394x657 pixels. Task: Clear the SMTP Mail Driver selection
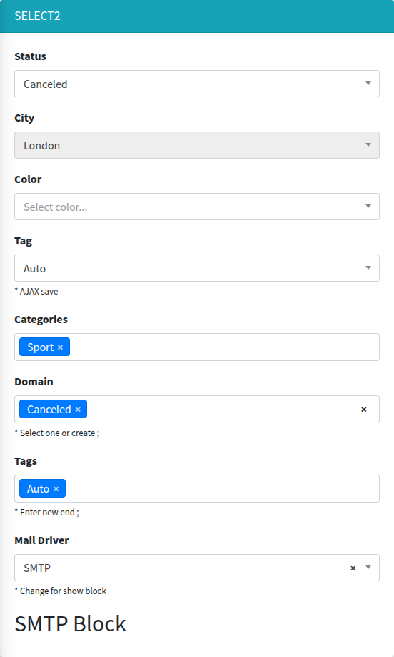[353, 568]
